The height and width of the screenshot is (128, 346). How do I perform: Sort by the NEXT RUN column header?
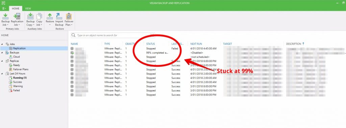[196, 44]
